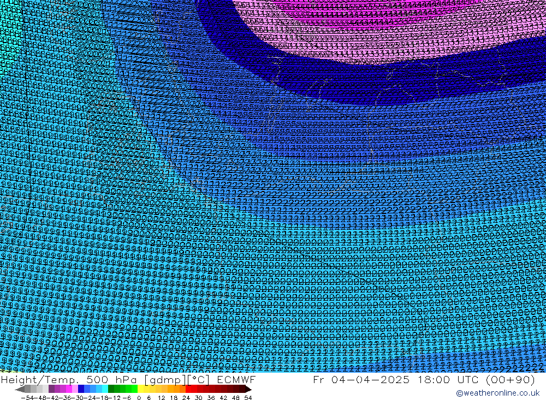Image resolution: width=546 pixels, height=400 pixels.
Task: Select the dark purple legend swatch at -42
Action: pyautogui.click(x=51, y=389)
